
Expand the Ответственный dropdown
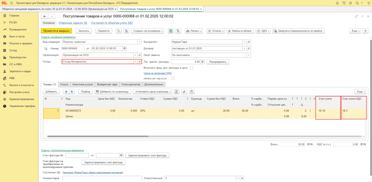click(x=238, y=178)
